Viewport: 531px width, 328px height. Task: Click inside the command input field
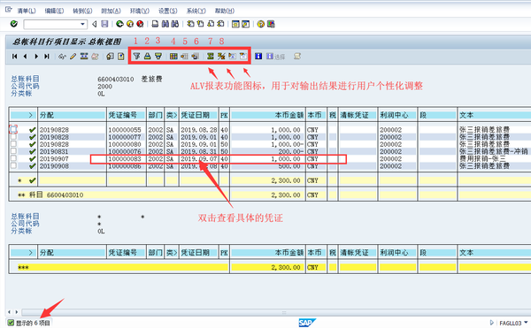51,24
